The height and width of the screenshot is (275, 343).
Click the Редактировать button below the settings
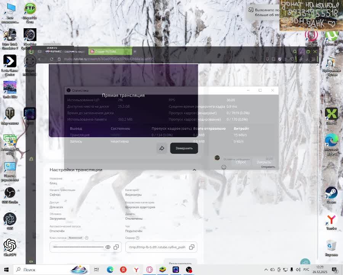click(180, 264)
